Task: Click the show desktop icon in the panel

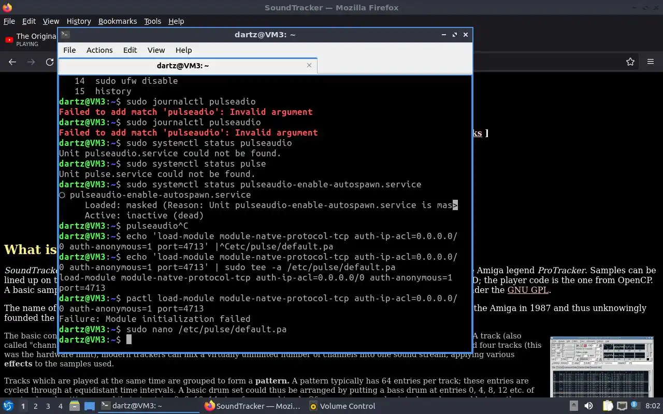Action: point(89,406)
